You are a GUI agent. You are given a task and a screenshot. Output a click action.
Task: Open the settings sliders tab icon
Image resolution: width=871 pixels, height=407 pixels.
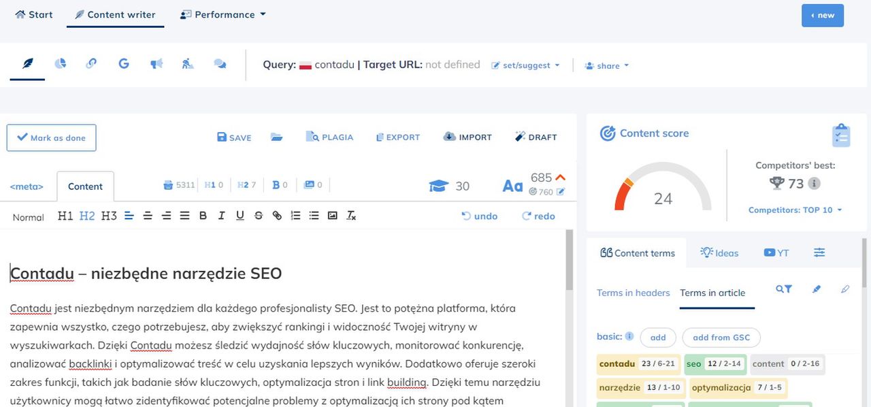pyautogui.click(x=819, y=253)
